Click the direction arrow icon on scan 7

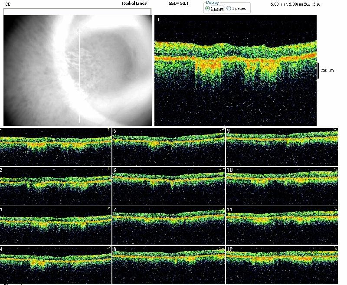click(x=222, y=209)
